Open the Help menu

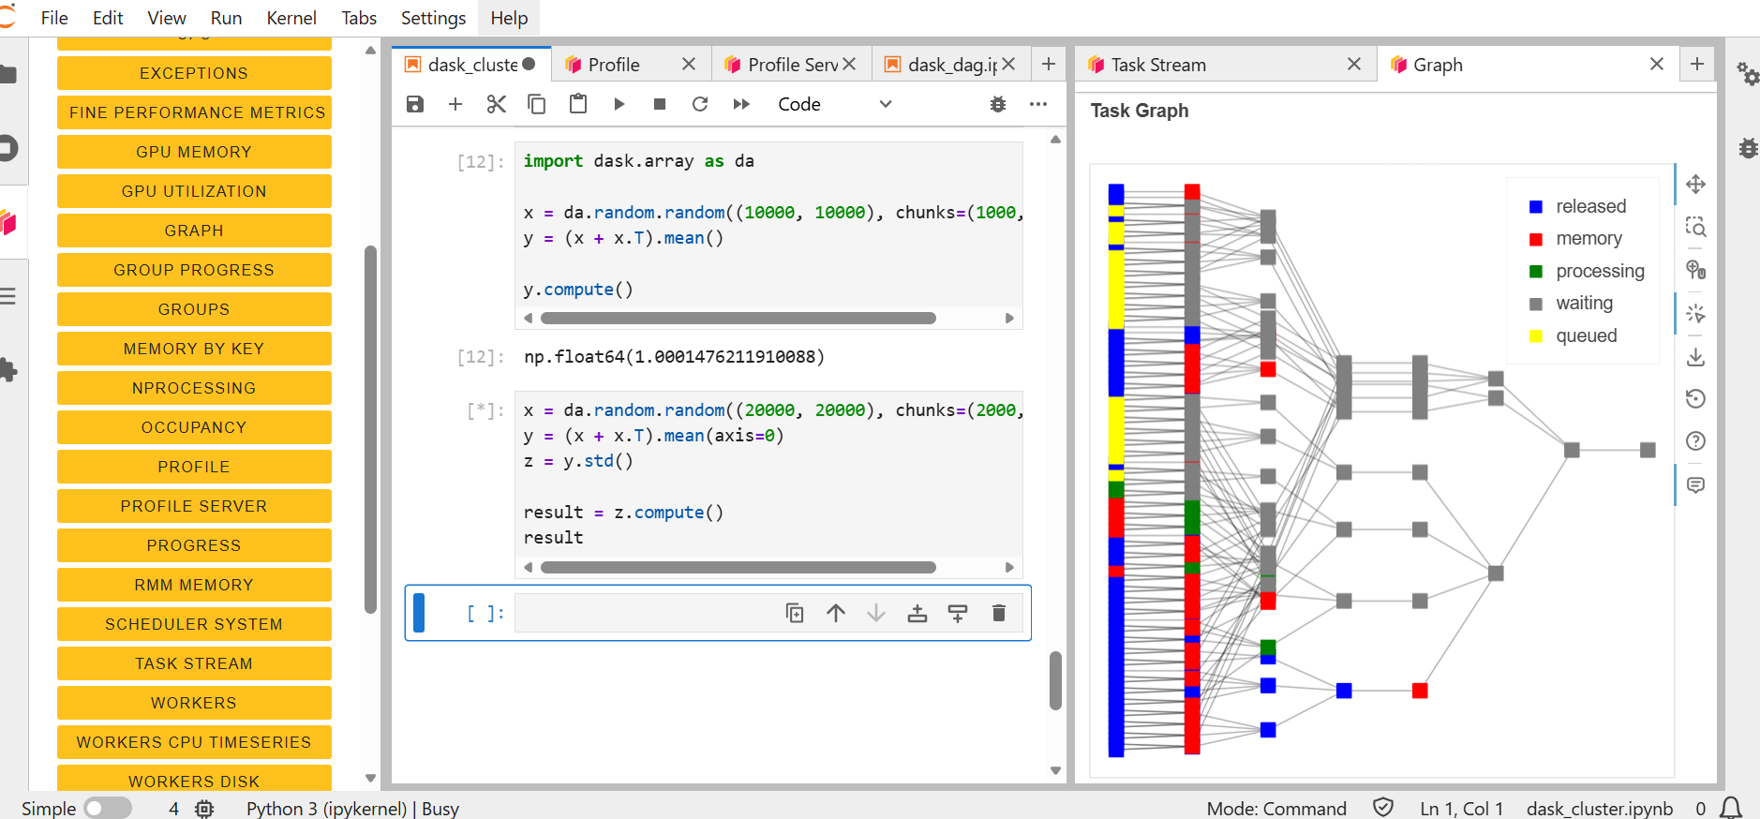pos(509,18)
